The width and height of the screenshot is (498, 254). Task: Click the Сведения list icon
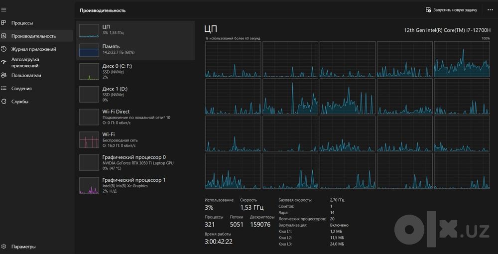tap(3, 88)
